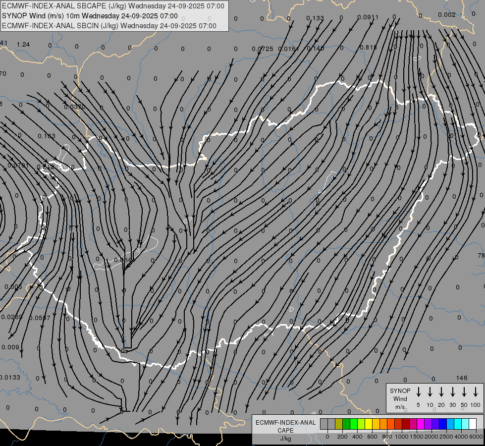Click the 0.0791 value on the map
Screen dimensions: 485x446
coord(18,166)
